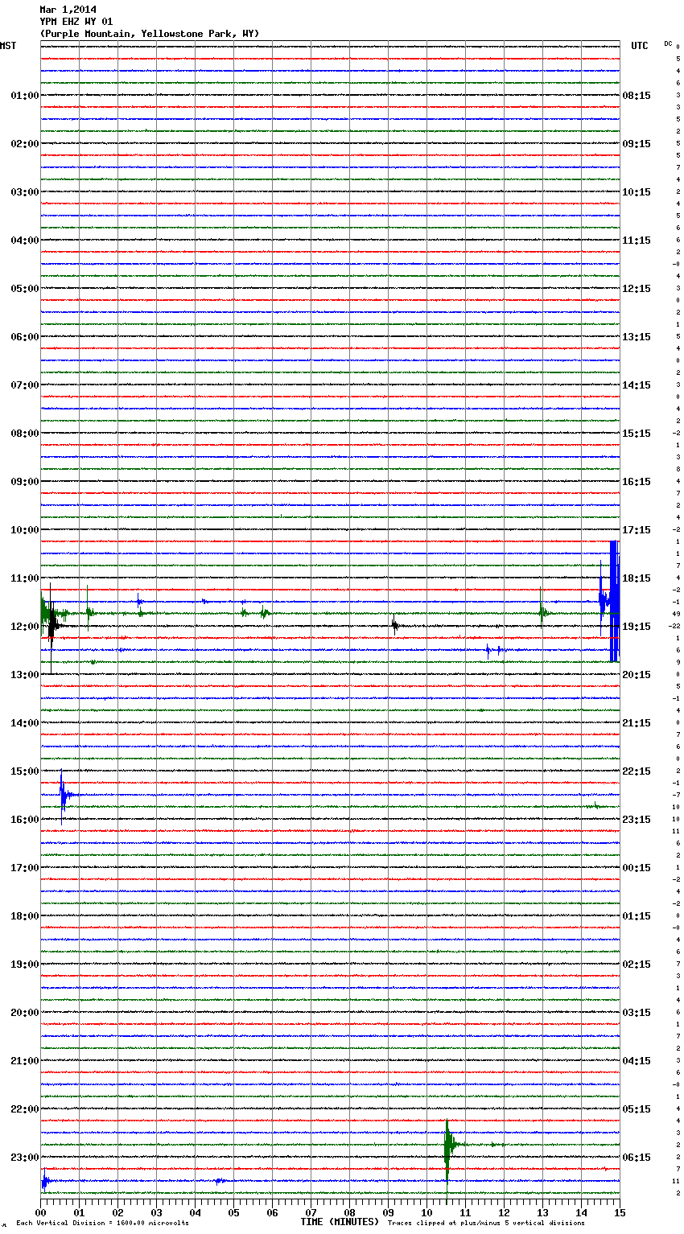The height and width of the screenshot is (1234, 684).
Task: Click the TIME (MINUTES) axis label
Action: point(339,1222)
